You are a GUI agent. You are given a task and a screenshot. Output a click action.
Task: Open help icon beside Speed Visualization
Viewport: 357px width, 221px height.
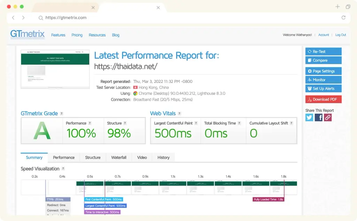[x=63, y=169]
